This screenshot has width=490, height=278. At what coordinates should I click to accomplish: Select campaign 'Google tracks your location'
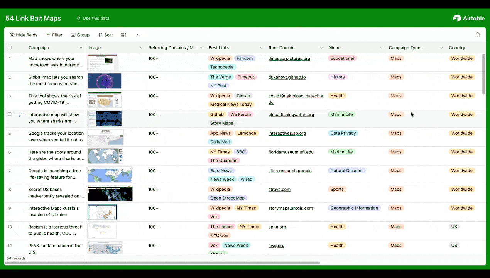point(56,137)
